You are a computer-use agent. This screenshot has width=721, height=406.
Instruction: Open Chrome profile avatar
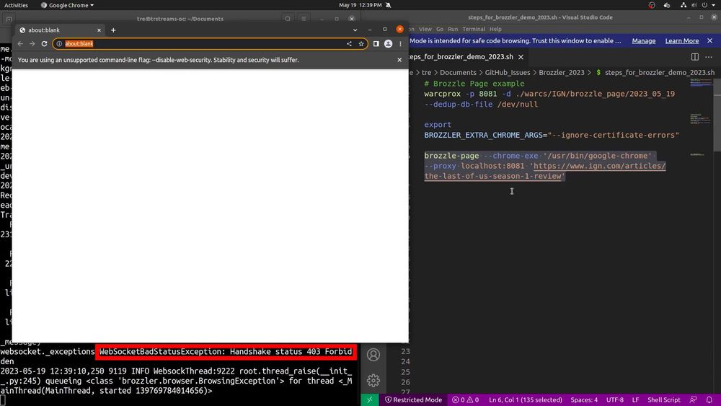pyautogui.click(x=388, y=44)
